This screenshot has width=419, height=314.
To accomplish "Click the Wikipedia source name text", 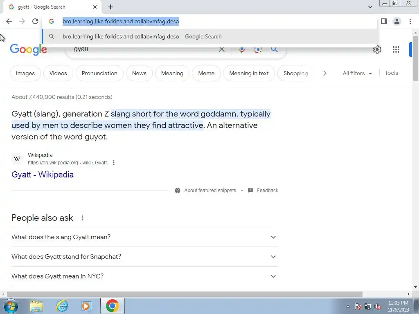I will (x=40, y=155).
